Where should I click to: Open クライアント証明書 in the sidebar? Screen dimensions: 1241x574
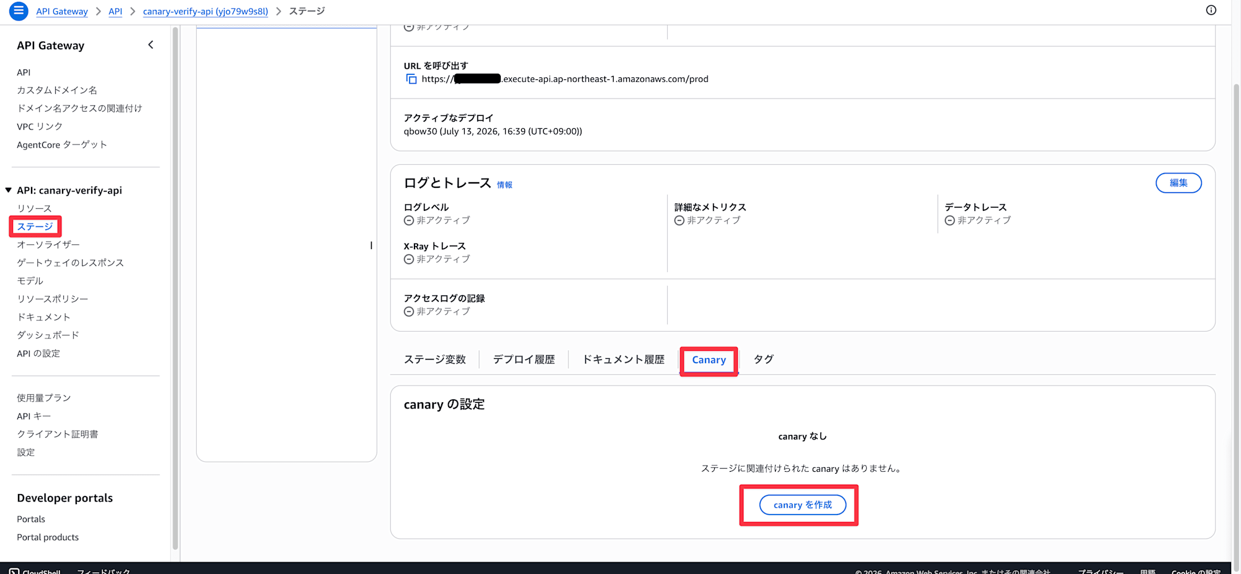[58, 435]
